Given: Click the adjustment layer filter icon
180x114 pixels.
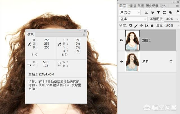Looking at the screenshot, I should coord(152,12).
